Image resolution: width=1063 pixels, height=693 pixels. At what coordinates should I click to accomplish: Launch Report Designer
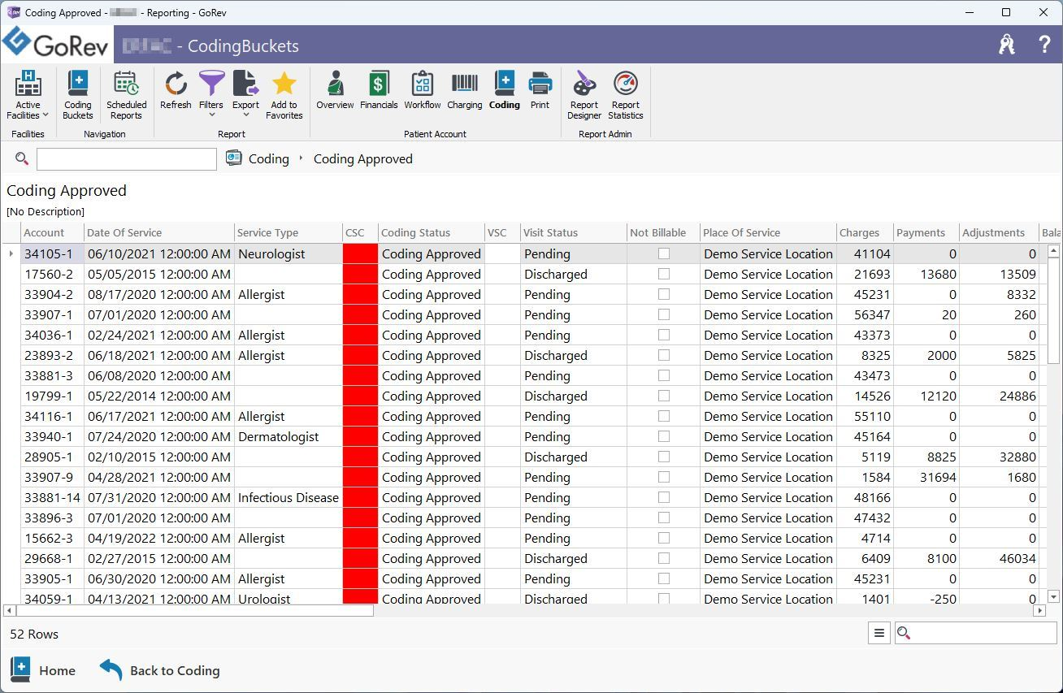click(584, 95)
